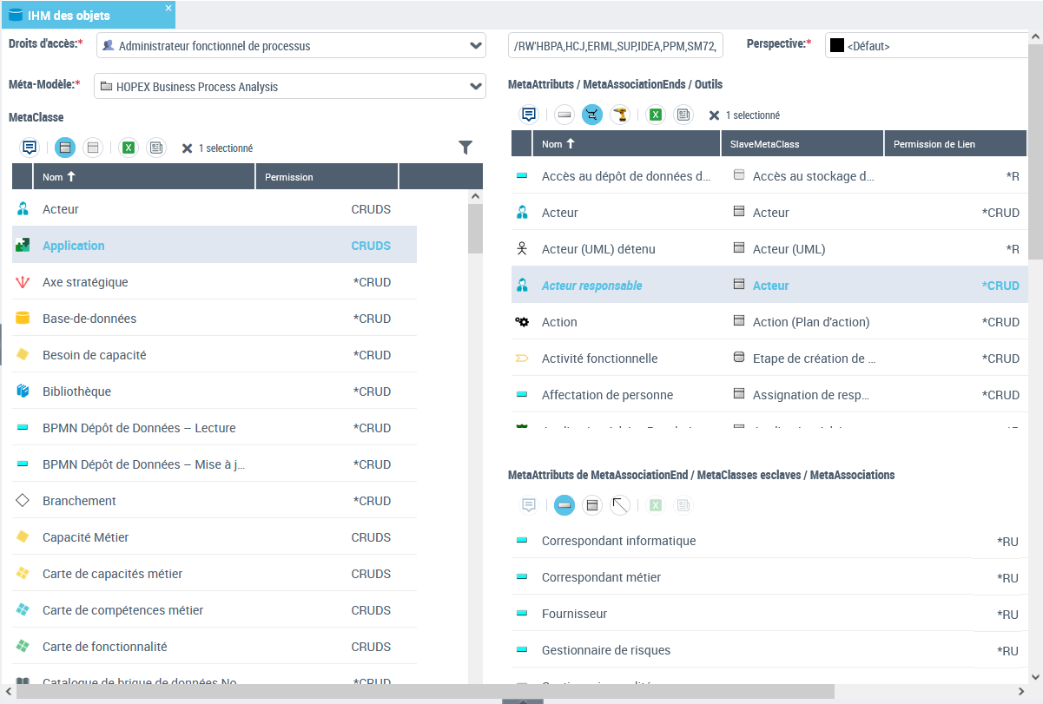Click the comment icon in MetaAttributs toolbar

point(529,115)
